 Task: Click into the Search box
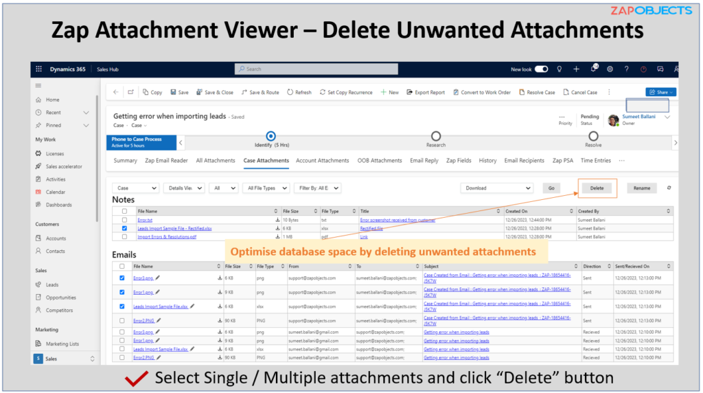tap(316, 69)
